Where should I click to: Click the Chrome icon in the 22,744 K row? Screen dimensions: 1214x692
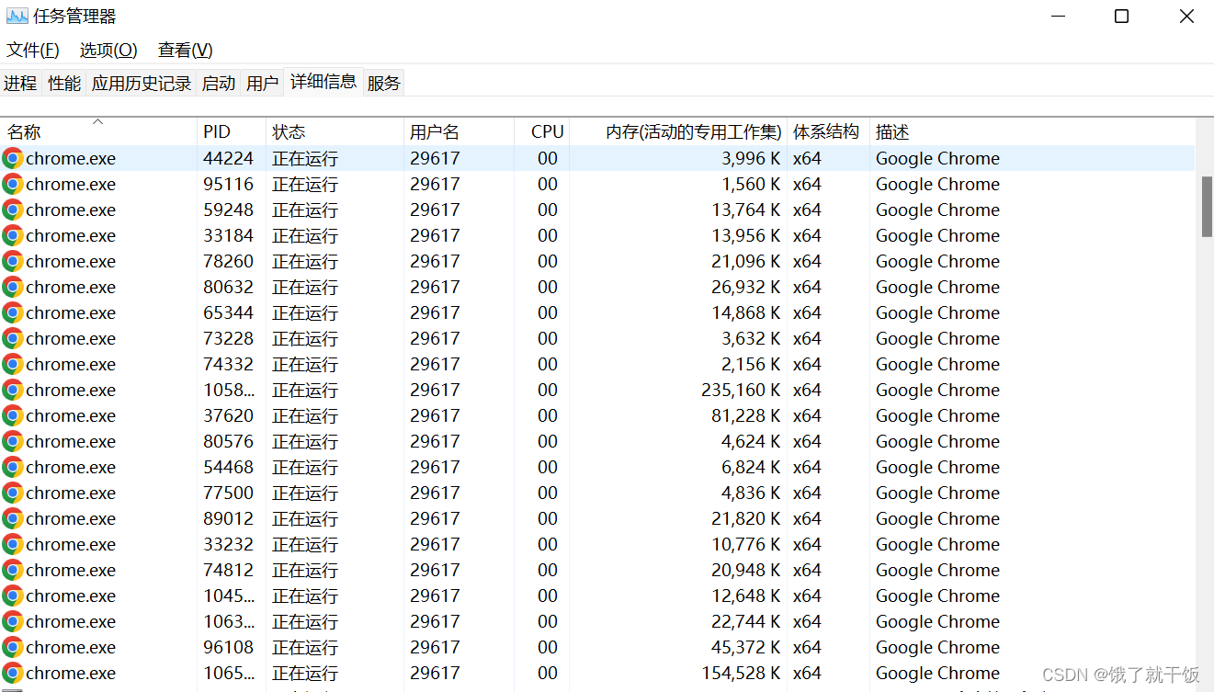tap(13, 621)
